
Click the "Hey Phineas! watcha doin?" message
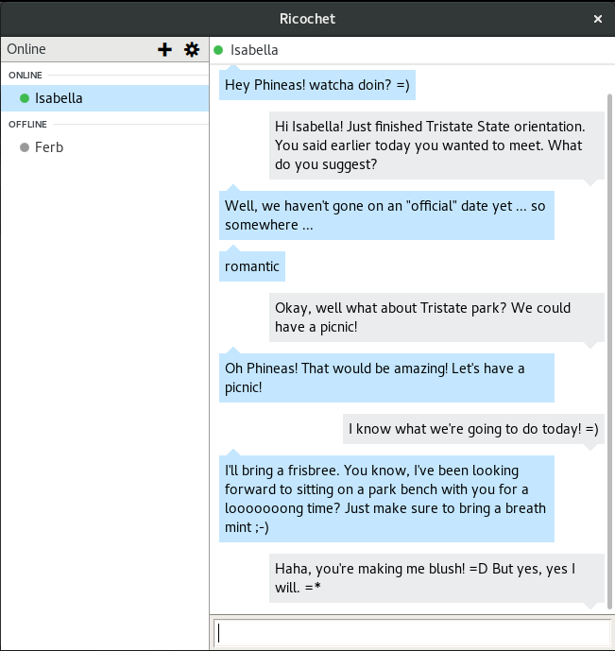317,85
